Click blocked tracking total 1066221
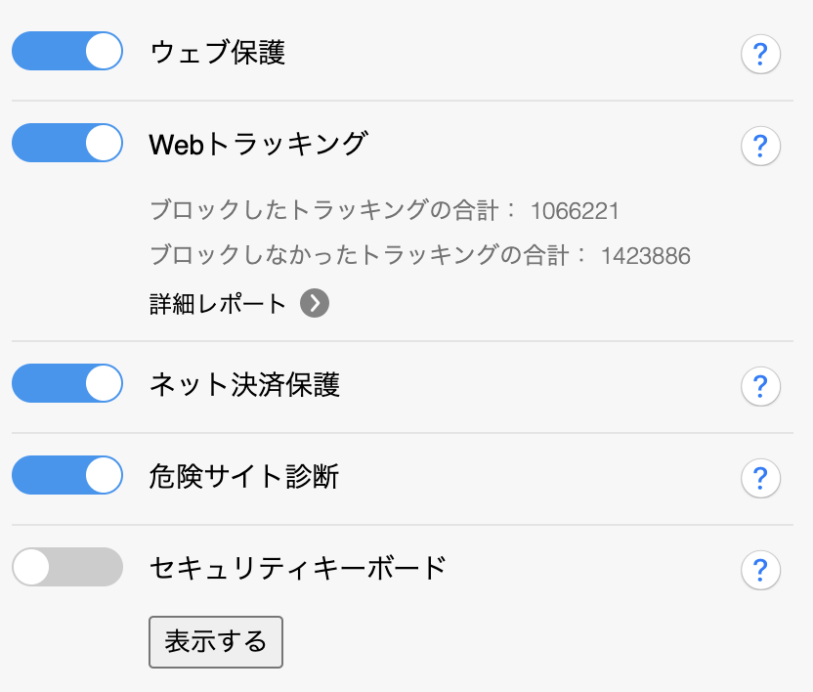 pos(575,211)
